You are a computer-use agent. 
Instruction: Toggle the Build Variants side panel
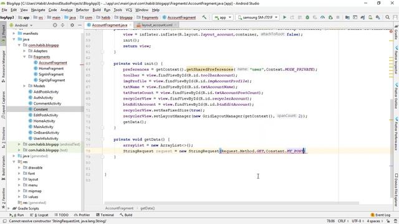(x=3, y=167)
